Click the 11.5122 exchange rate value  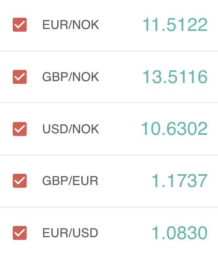175,25
